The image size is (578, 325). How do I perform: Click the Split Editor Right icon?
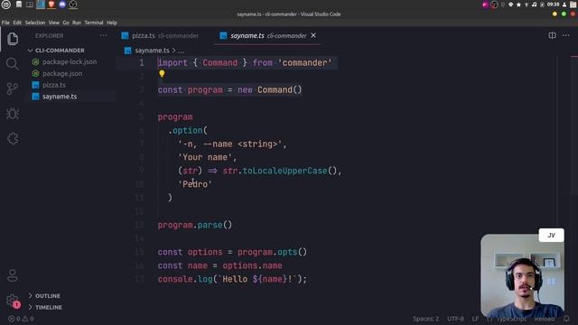pos(552,35)
